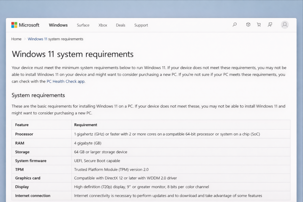The image size is (303, 202).
Task: Select Support in the top navigation
Action: [141, 25]
